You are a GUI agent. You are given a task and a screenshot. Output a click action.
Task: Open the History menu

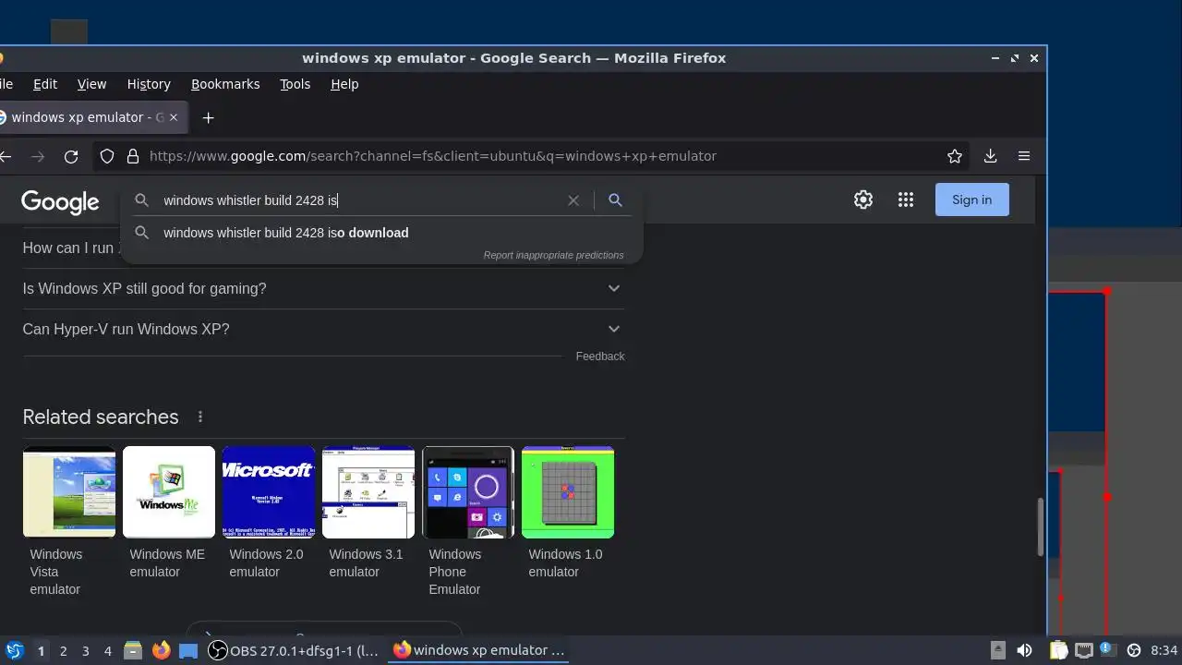click(x=149, y=84)
